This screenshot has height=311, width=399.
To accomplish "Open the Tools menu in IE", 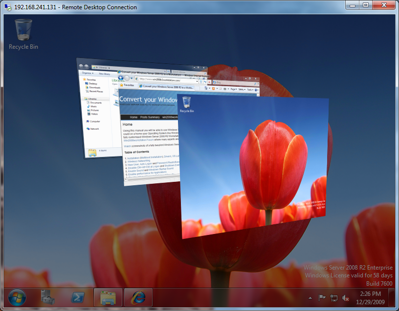I will [x=250, y=90].
